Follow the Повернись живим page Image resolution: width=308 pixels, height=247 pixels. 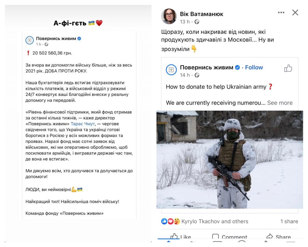tap(254, 67)
